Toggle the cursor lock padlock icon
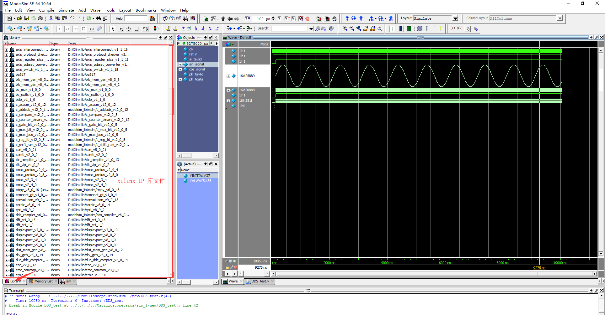The height and width of the screenshot is (315, 605). [x=227, y=268]
